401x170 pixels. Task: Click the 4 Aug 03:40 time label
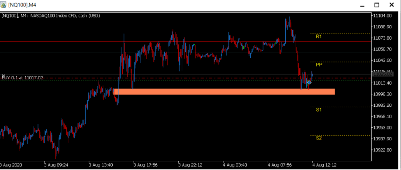(235, 165)
